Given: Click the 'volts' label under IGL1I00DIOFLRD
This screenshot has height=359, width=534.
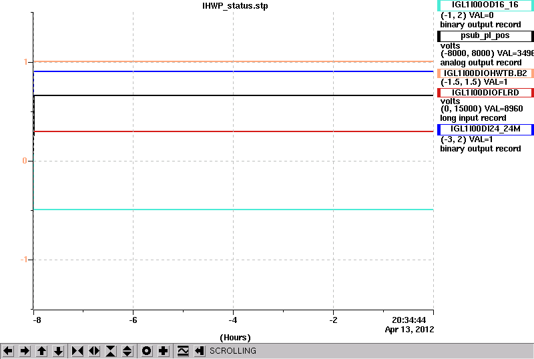Looking at the screenshot, I should click(x=450, y=101).
